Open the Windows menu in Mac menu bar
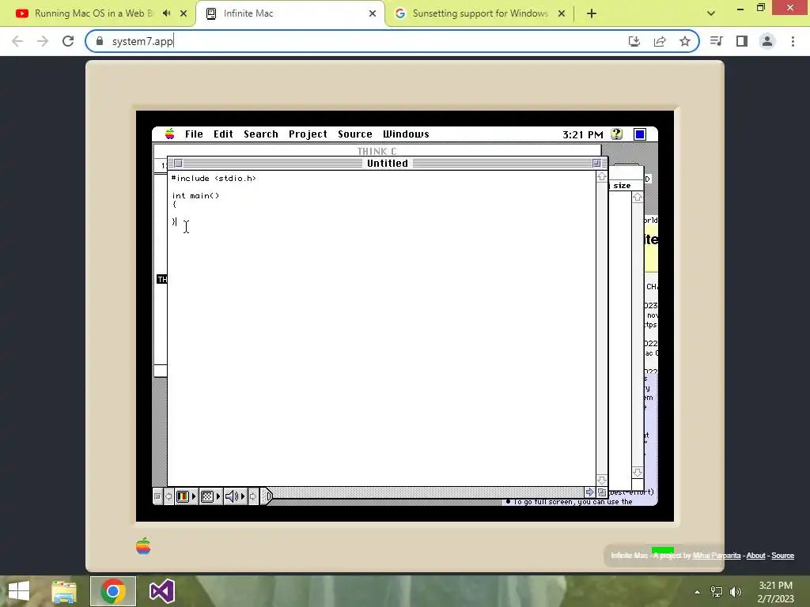 pos(406,134)
